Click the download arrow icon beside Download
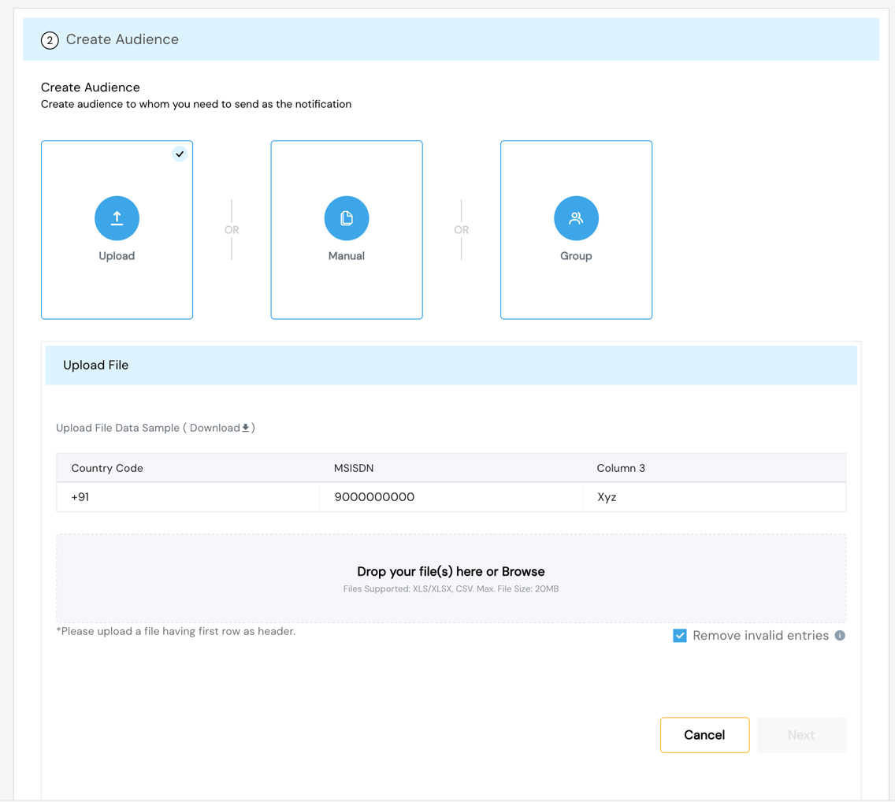Image resolution: width=895 pixels, height=802 pixels. (x=246, y=428)
